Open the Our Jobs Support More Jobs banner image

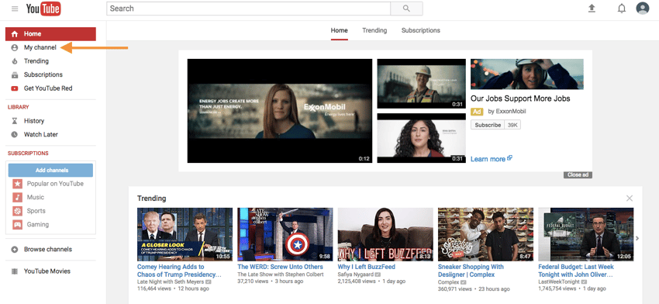click(527, 74)
